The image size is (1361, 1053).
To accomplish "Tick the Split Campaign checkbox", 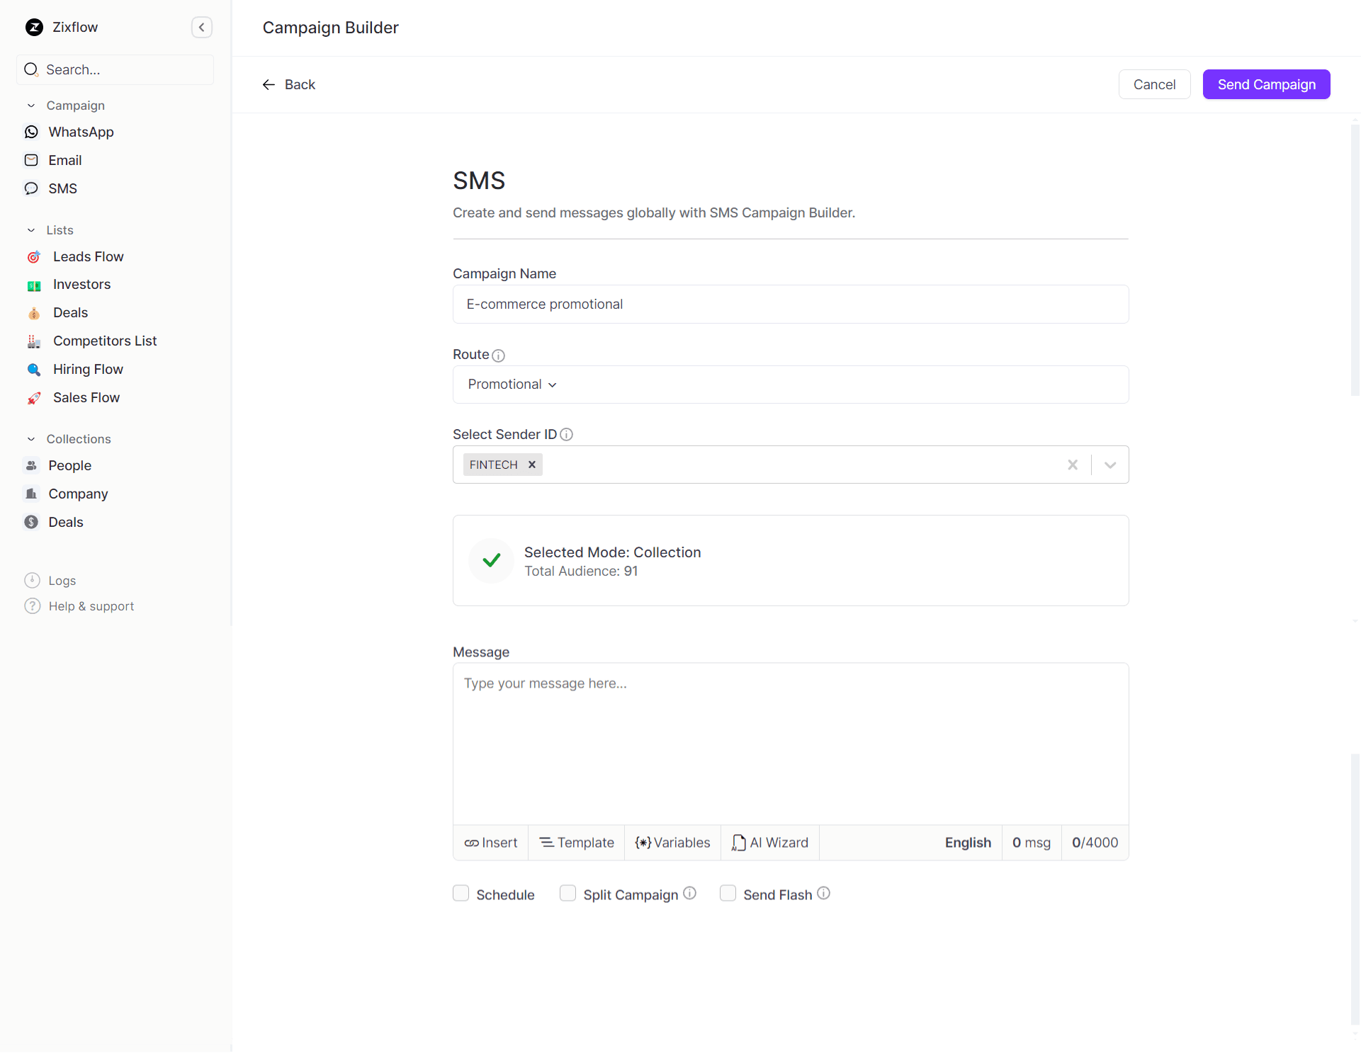I will [568, 894].
